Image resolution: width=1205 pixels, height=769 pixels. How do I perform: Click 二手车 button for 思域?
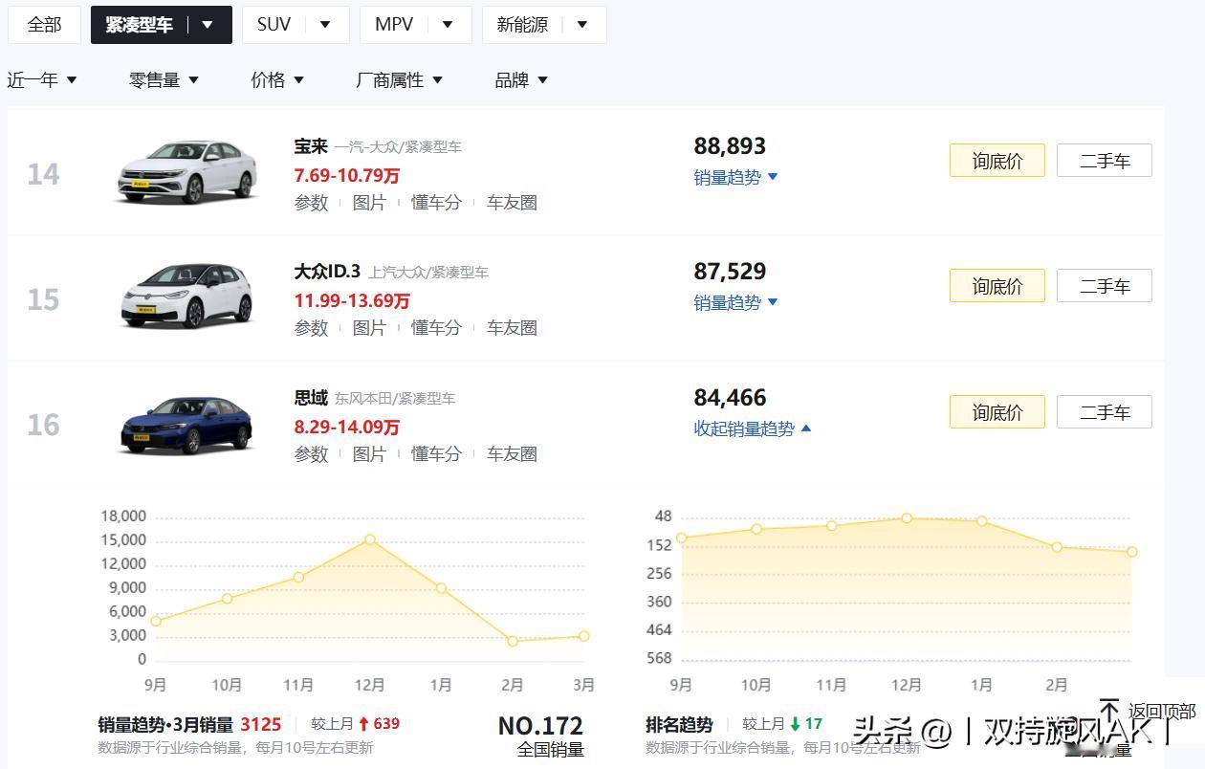[1105, 412]
